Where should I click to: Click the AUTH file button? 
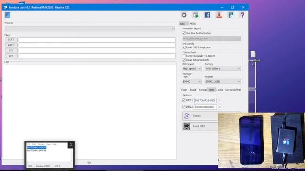pyautogui.click(x=11, y=45)
